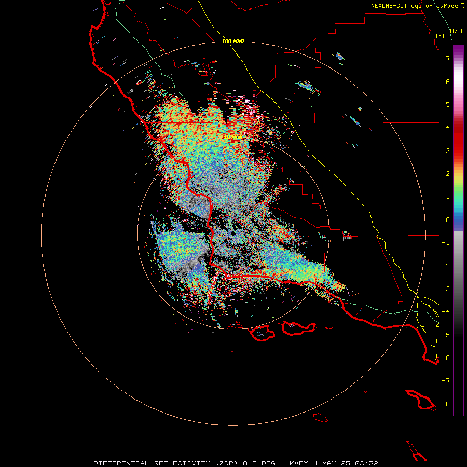Image resolution: width=467 pixels, height=467 pixels.
Task: Select the radar site dot at ring center
Action: point(233,233)
